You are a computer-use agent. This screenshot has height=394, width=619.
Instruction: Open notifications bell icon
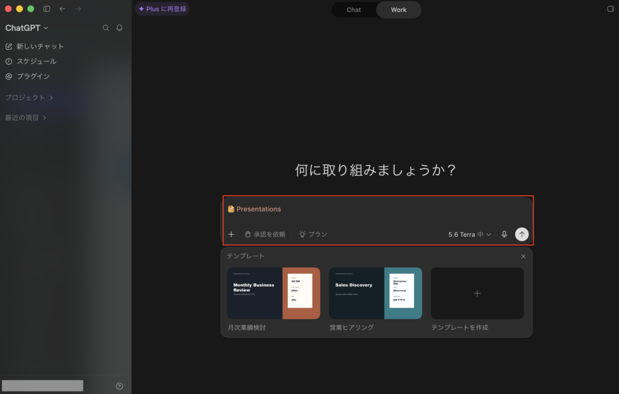pyautogui.click(x=119, y=28)
